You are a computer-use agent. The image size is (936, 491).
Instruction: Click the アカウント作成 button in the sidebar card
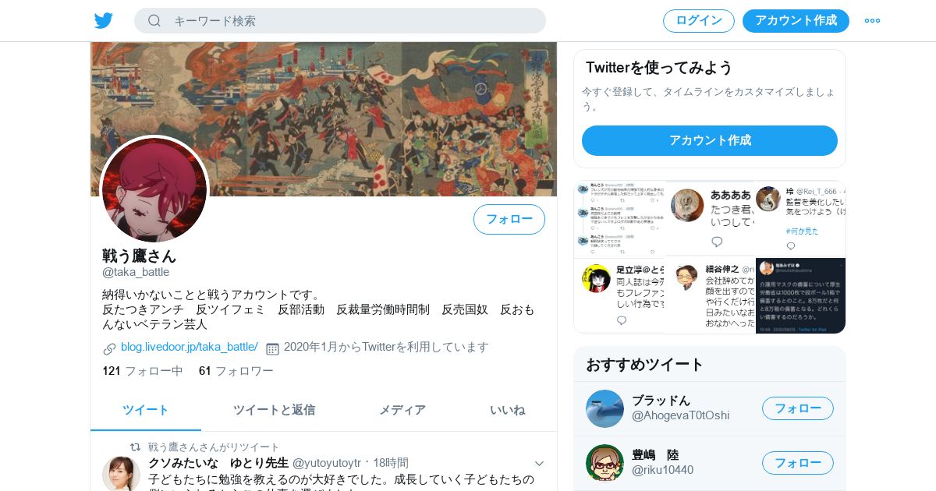click(710, 140)
